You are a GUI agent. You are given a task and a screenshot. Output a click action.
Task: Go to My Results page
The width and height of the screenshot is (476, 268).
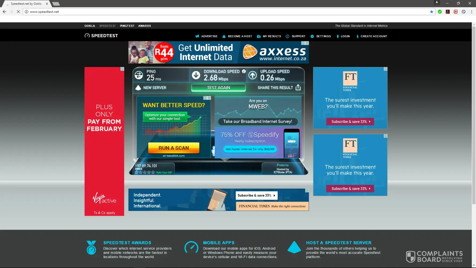tap(272, 36)
